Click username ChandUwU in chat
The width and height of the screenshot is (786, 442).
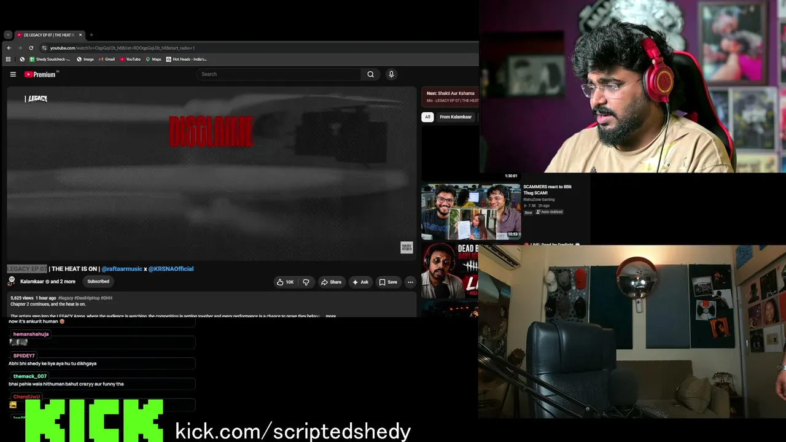[26, 397]
